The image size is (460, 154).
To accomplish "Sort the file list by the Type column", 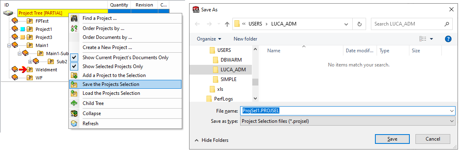I will [392, 50].
